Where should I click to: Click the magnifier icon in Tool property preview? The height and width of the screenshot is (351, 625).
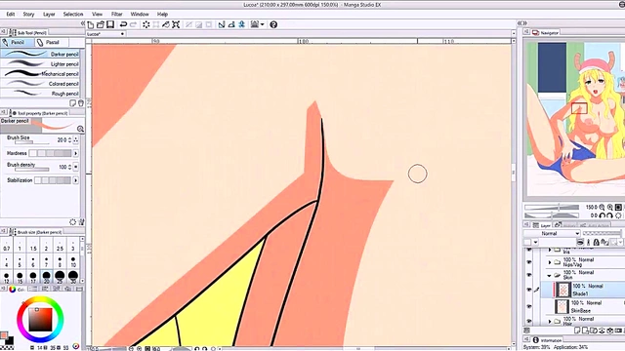(80, 129)
